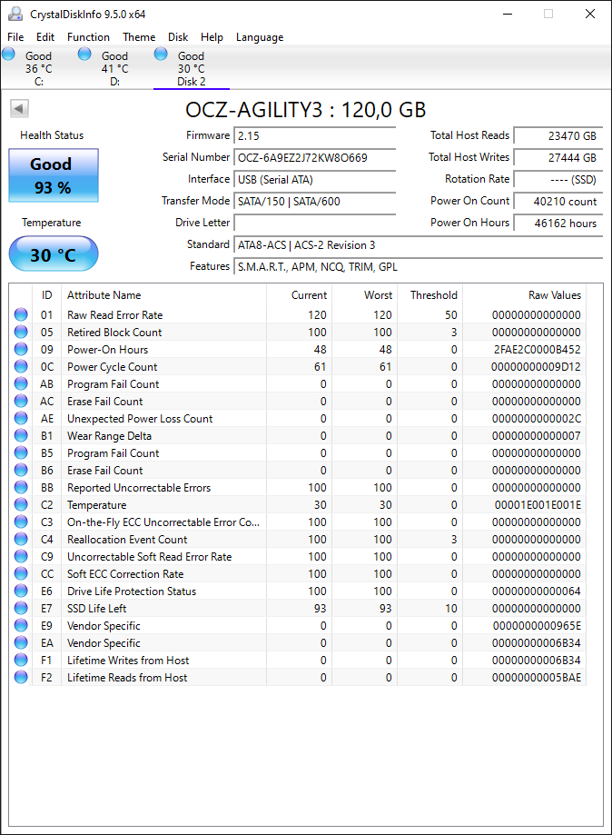Click the Good 93 % health status button
The height and width of the screenshot is (835, 612).
[54, 175]
